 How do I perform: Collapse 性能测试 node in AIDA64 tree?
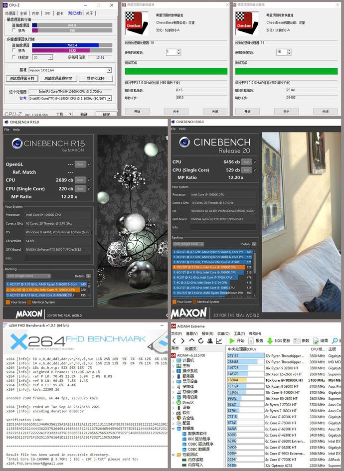pyautogui.click(x=173, y=455)
